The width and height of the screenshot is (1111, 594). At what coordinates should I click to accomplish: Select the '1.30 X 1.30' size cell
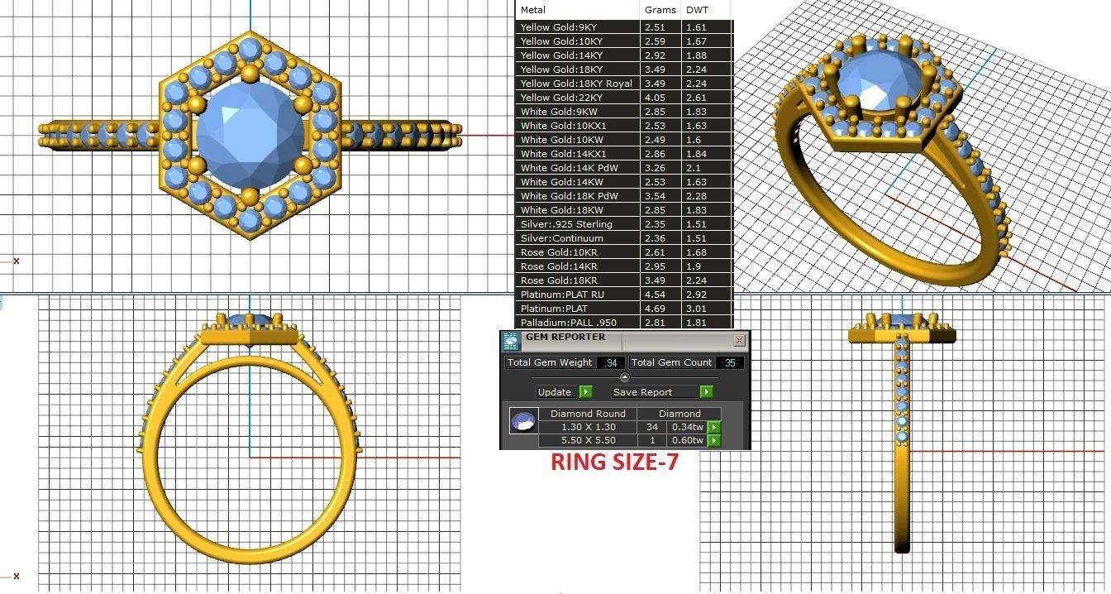coord(588,428)
